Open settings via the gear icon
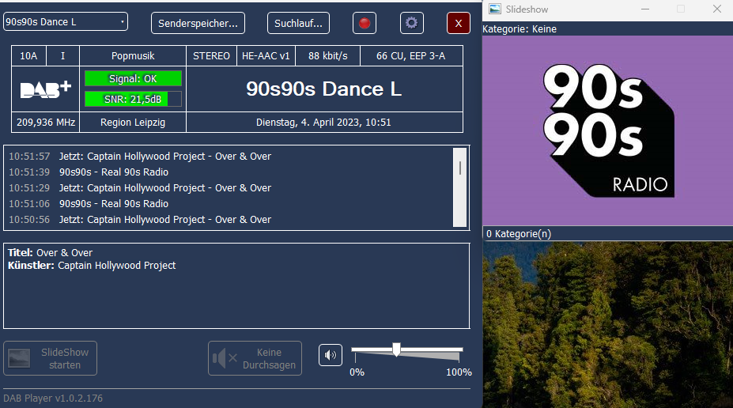 point(411,23)
